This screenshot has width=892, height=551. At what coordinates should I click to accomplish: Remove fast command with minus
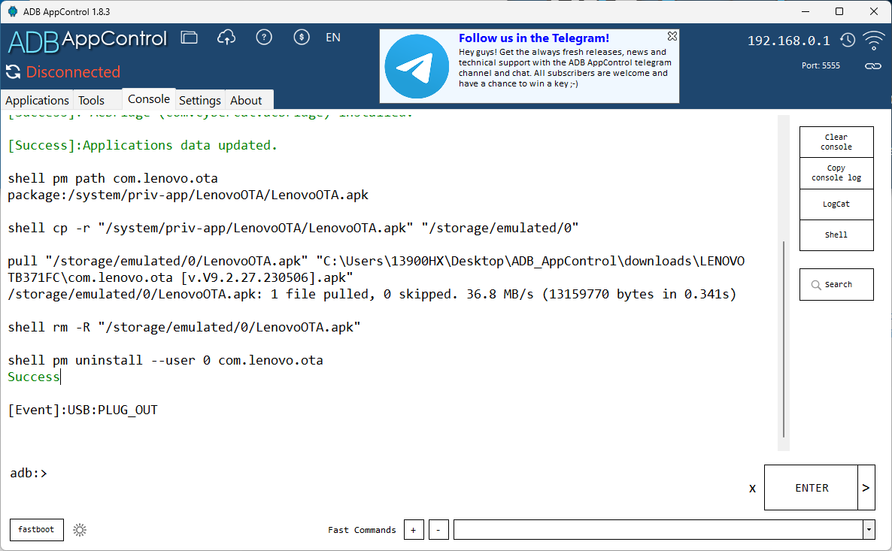[438, 529]
